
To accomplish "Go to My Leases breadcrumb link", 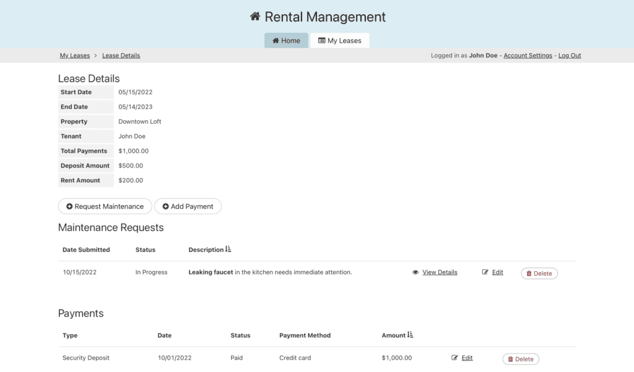I will (x=74, y=56).
